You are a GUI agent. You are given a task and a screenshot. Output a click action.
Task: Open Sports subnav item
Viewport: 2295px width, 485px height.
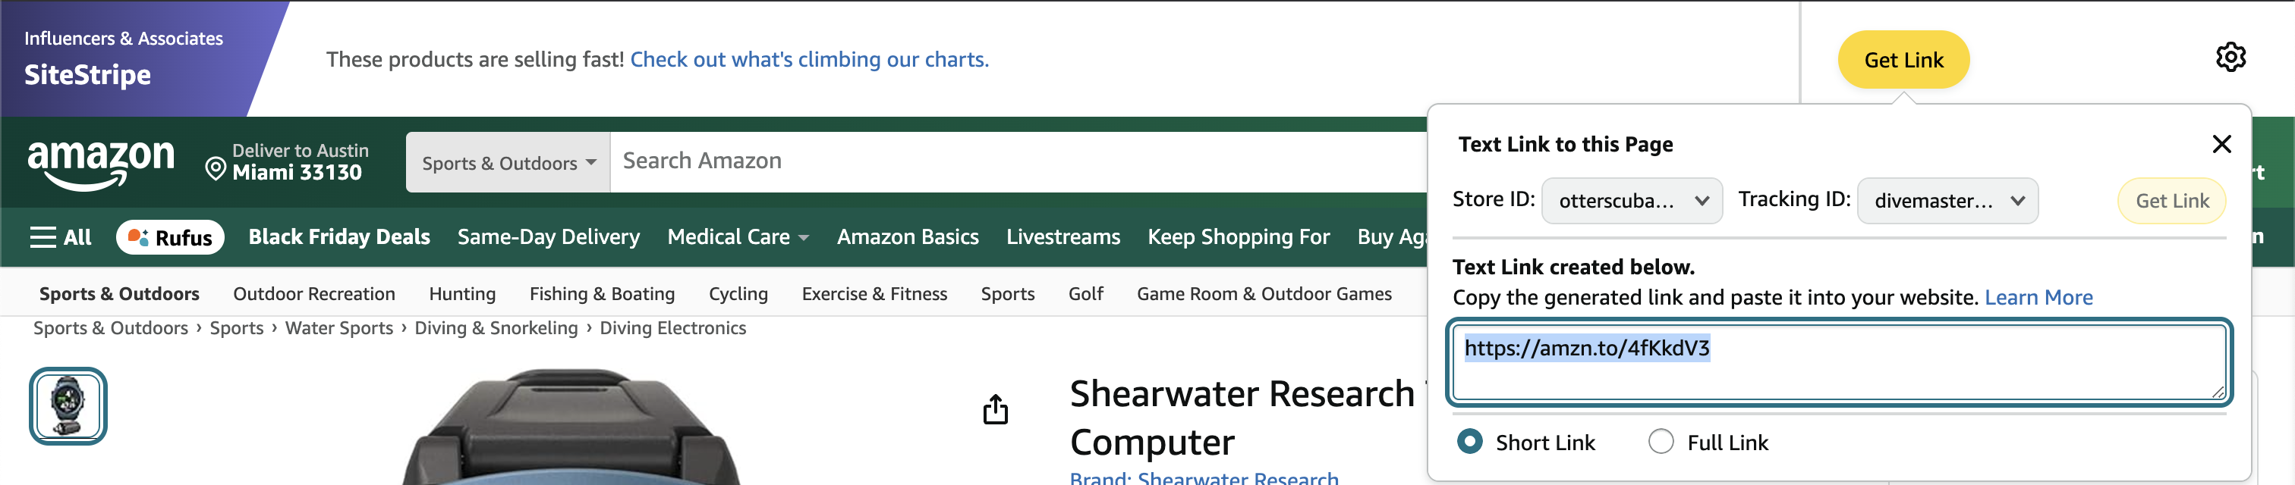pyautogui.click(x=1008, y=294)
